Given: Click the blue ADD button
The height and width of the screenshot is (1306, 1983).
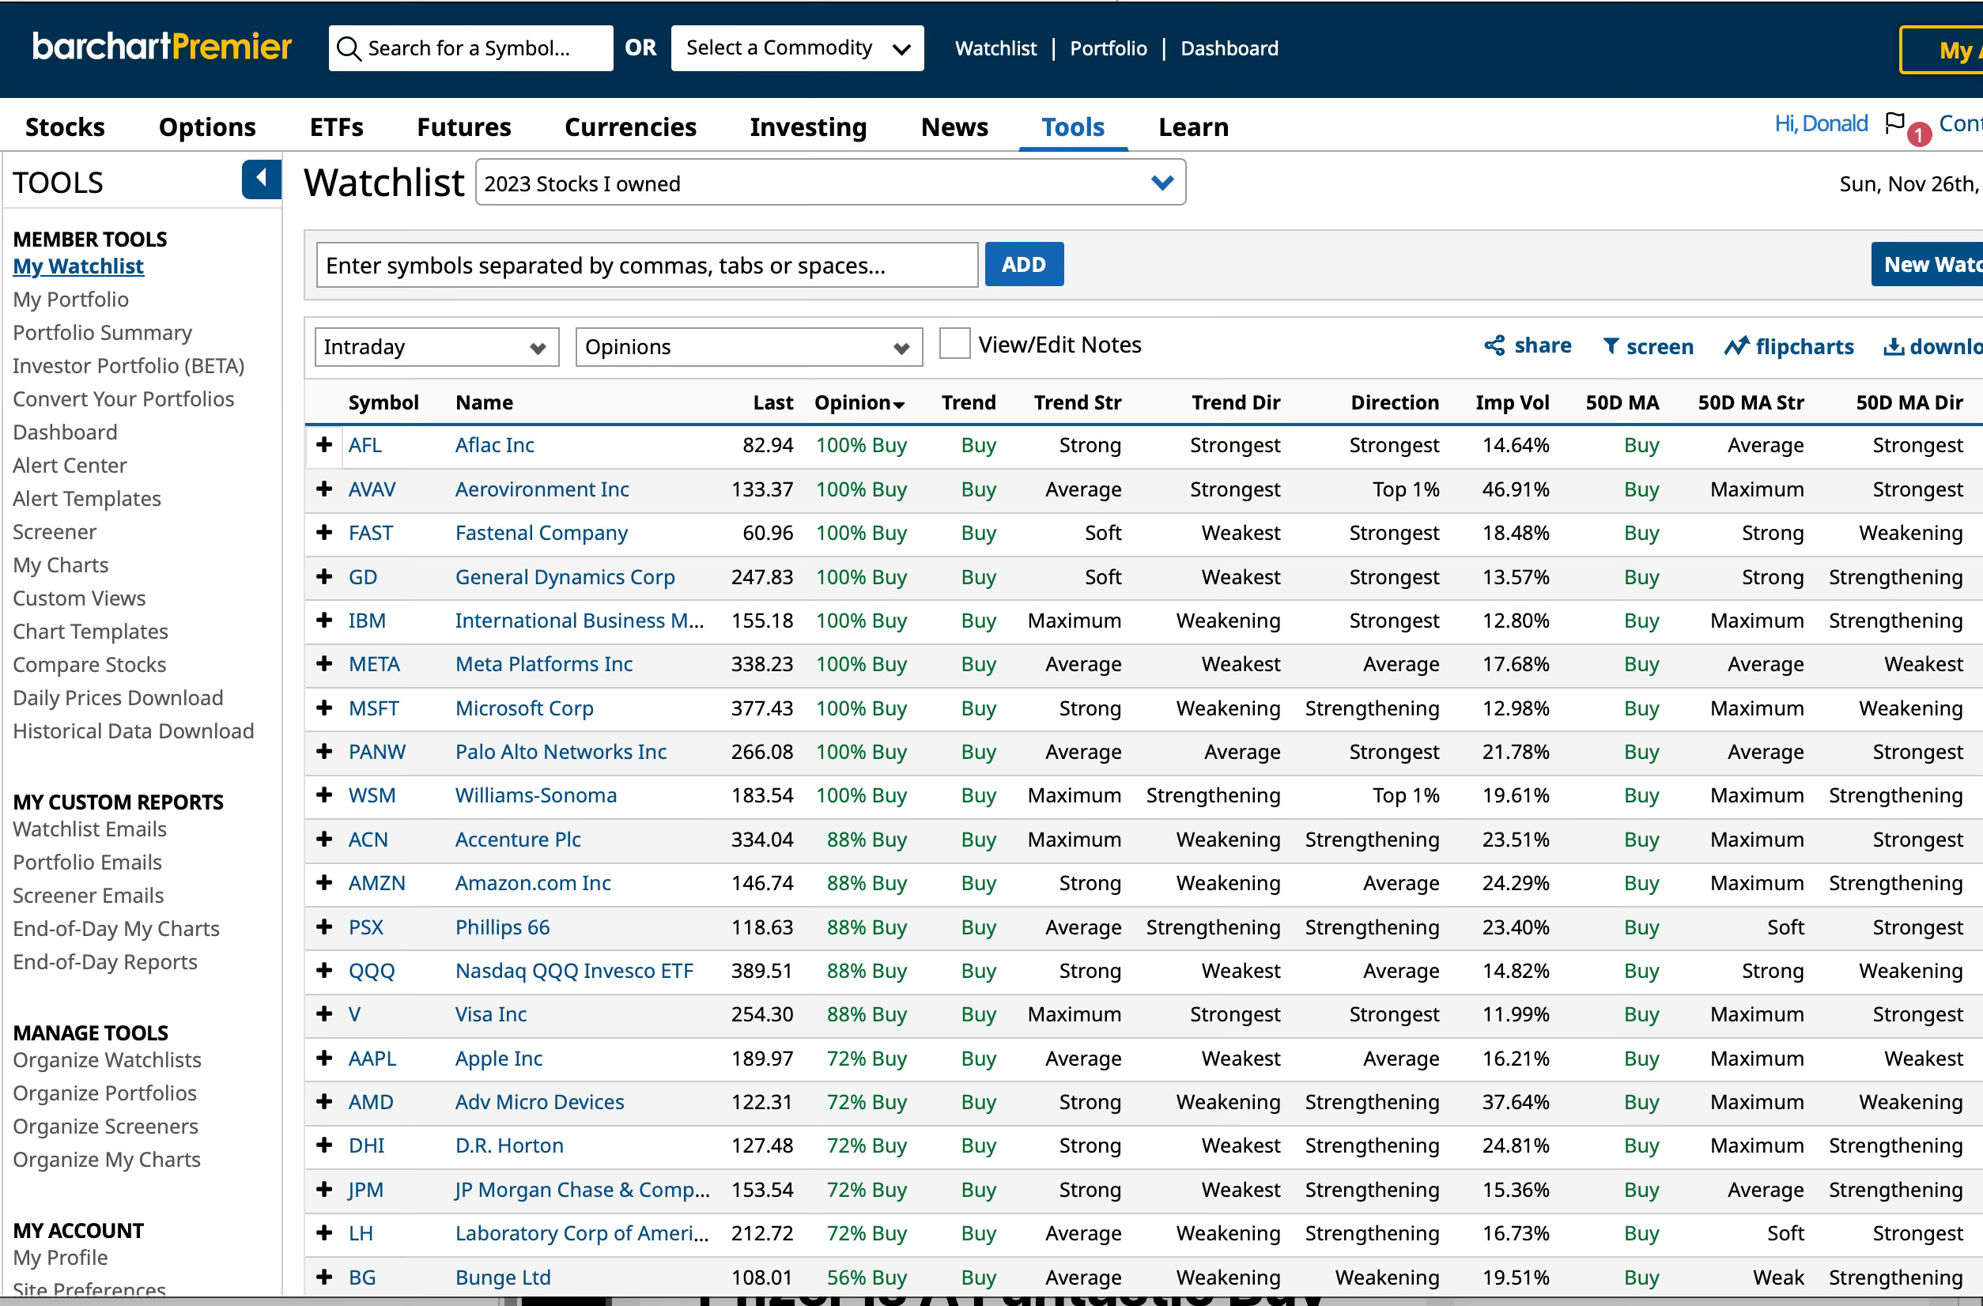Looking at the screenshot, I should [1023, 265].
